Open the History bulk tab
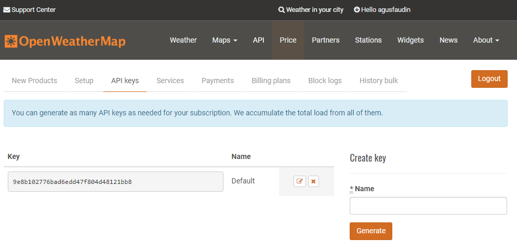This screenshot has height=252, width=517. (378, 81)
